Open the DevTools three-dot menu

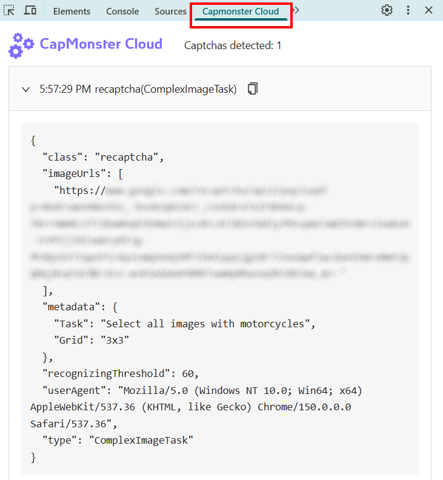click(408, 10)
